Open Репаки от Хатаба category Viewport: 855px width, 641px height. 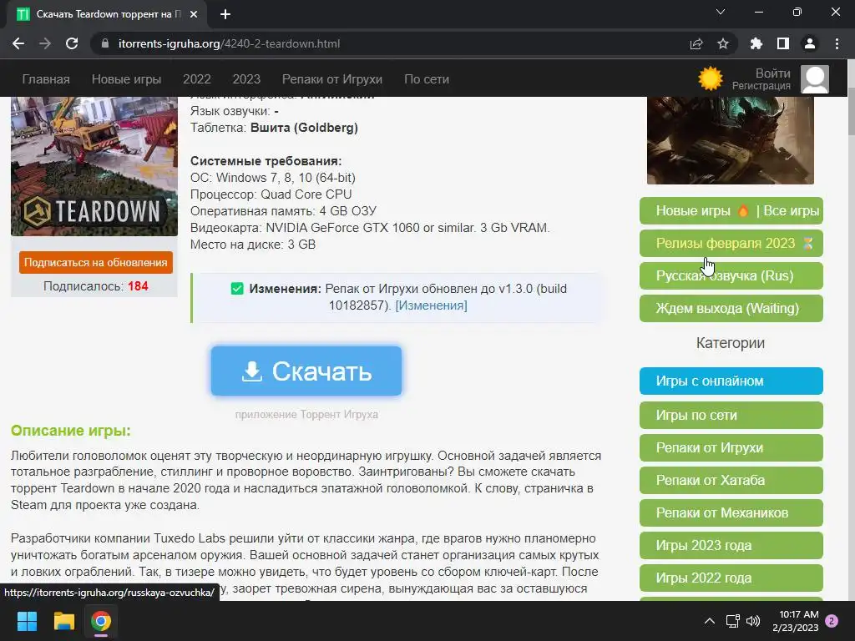click(x=731, y=480)
